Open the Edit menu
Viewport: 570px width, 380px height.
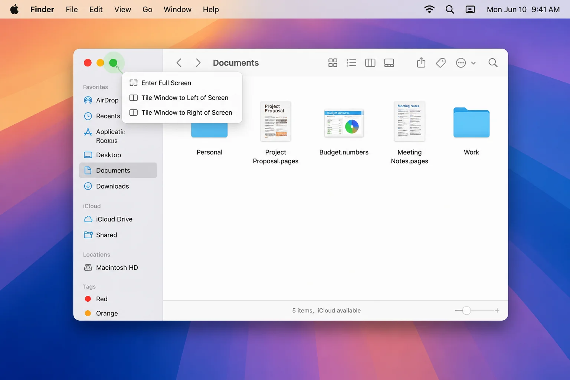click(96, 9)
